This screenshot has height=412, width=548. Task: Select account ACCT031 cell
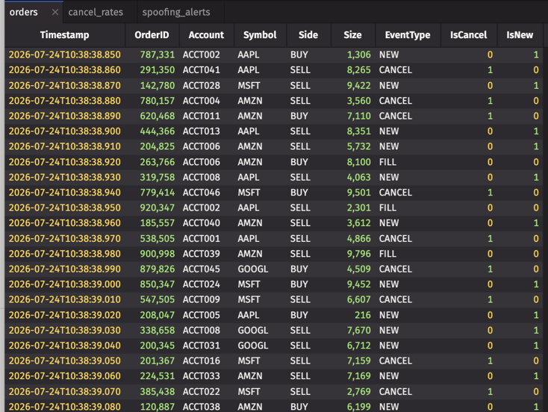pyautogui.click(x=206, y=346)
